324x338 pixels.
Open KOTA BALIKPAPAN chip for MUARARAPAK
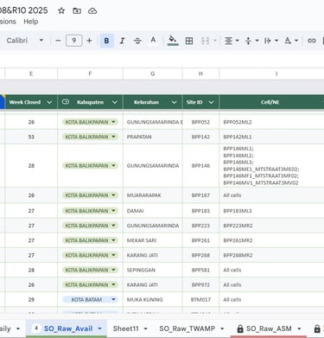pos(90,195)
